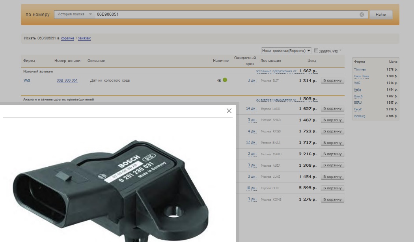The height and width of the screenshot is (242, 414).
Task: Add the 1 314 р. VAG part to cart
Action: pos(332,81)
